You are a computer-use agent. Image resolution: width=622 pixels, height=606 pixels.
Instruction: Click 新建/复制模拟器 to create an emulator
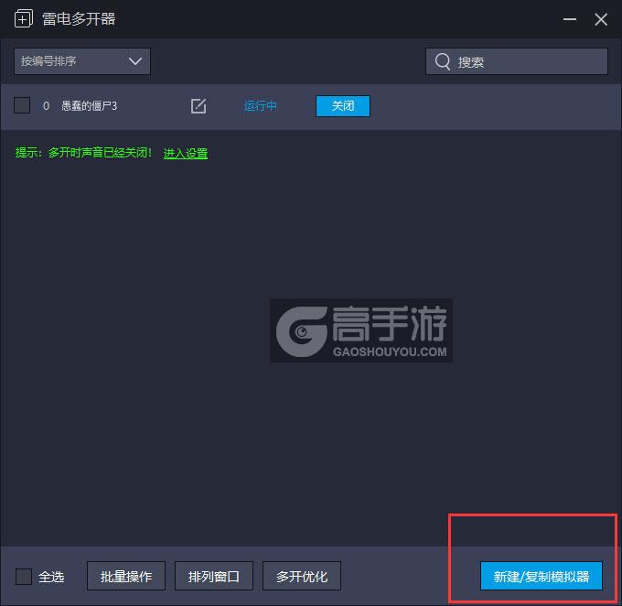click(542, 576)
